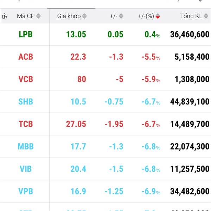Click VIB change value -1.5
This screenshot has height=211, width=211.
(116, 169)
